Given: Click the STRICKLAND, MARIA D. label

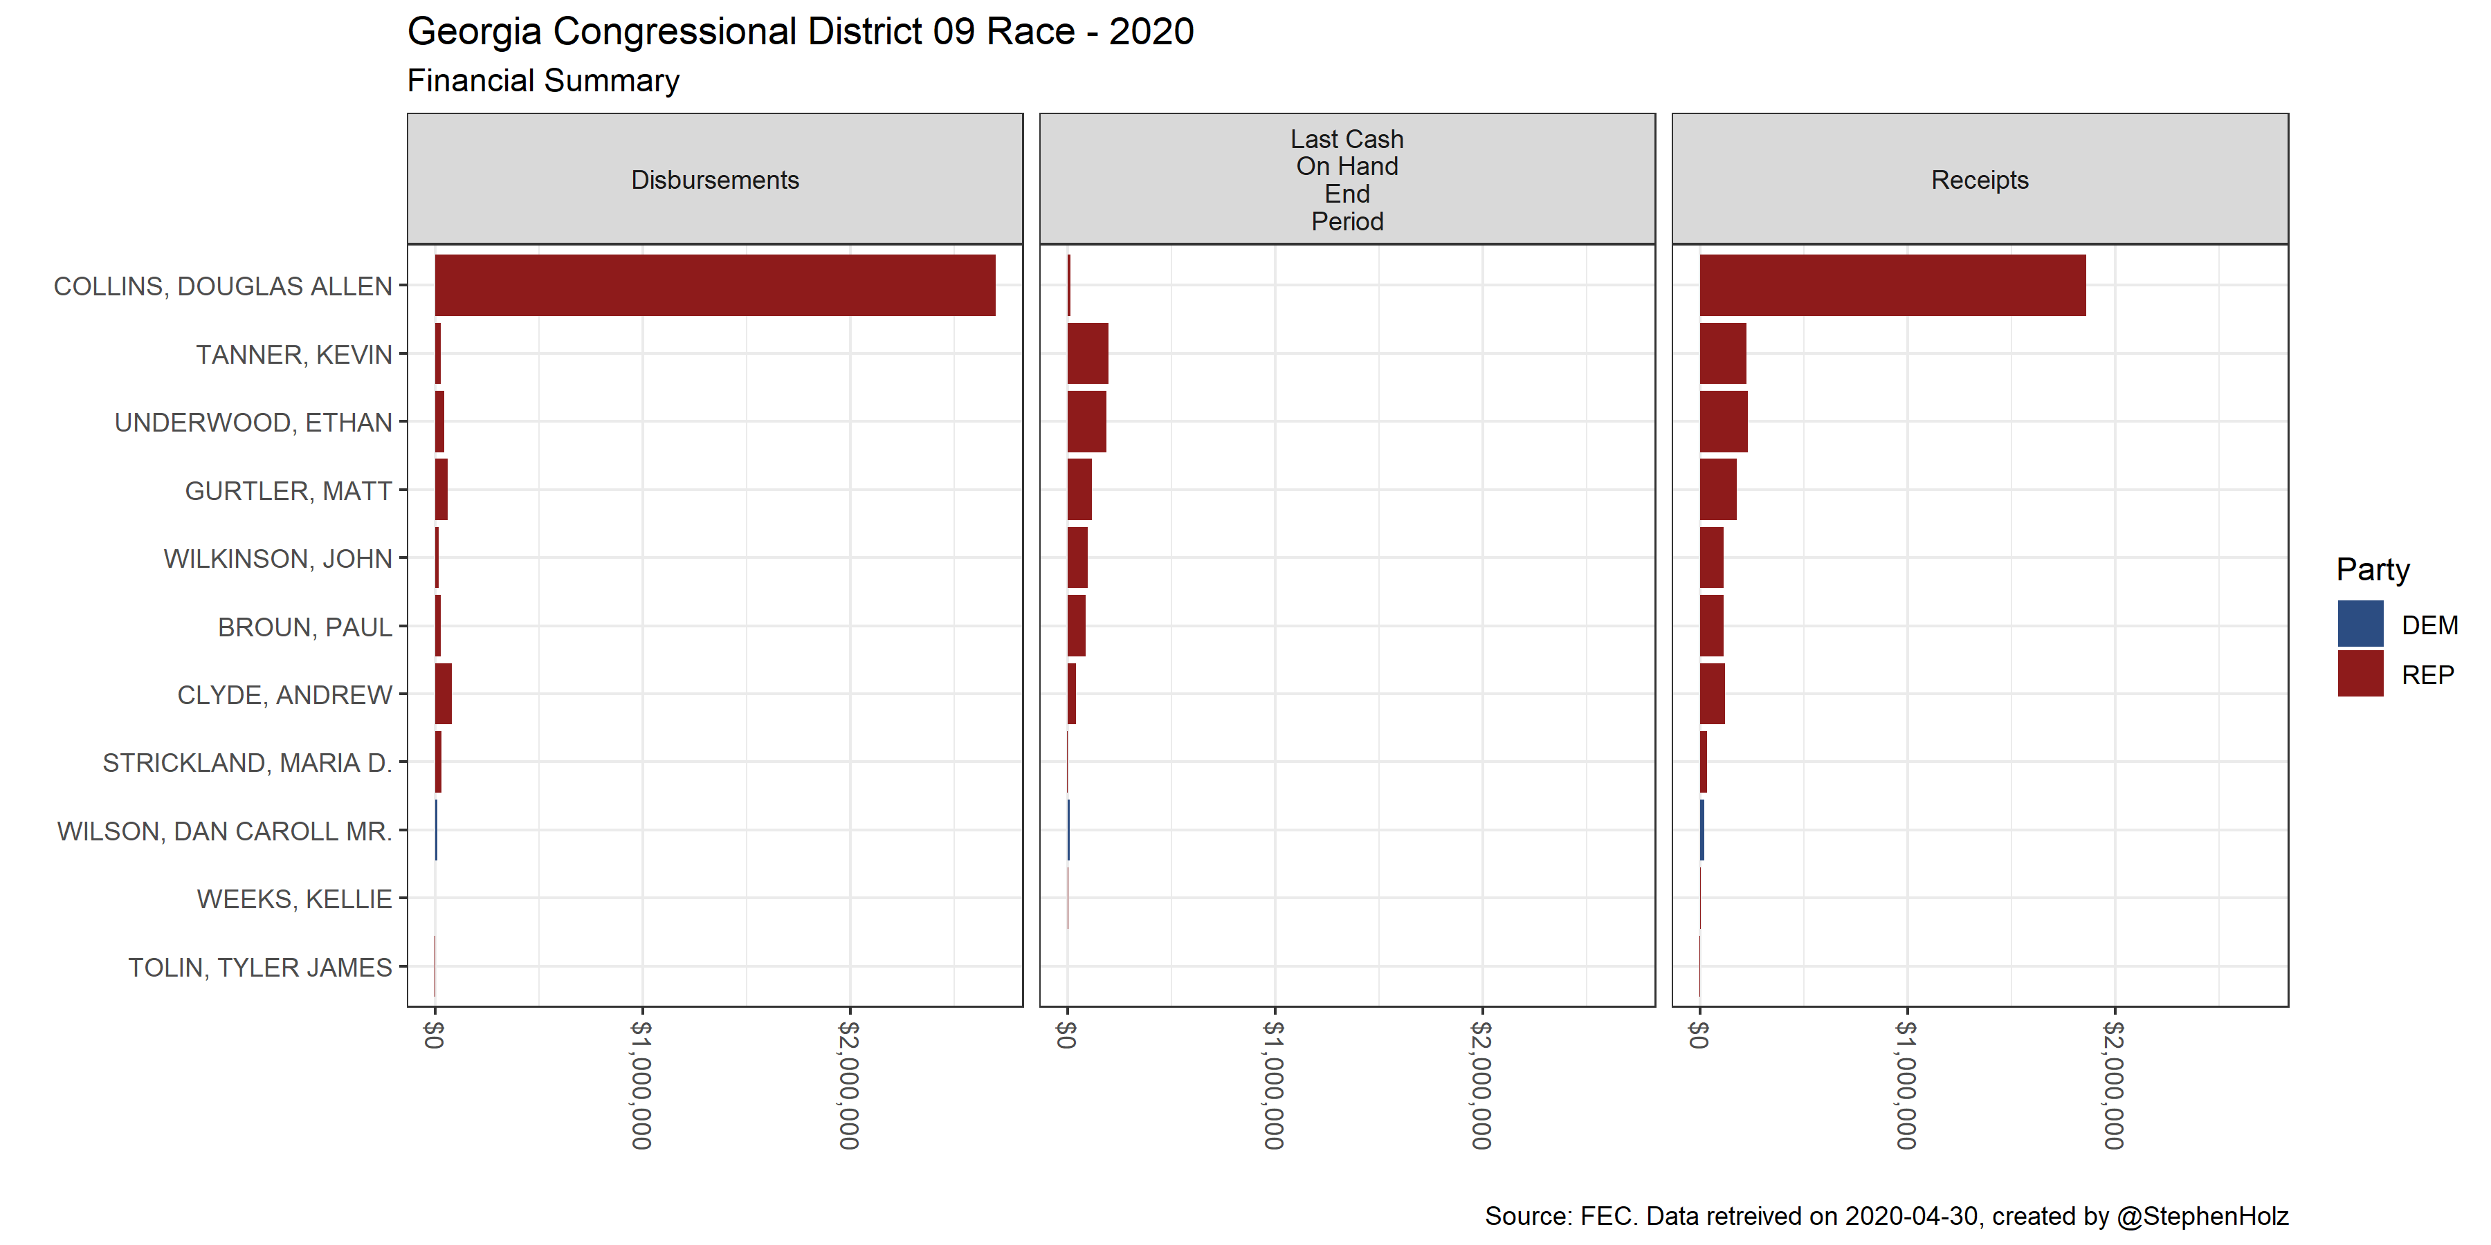Looking at the screenshot, I should (248, 763).
